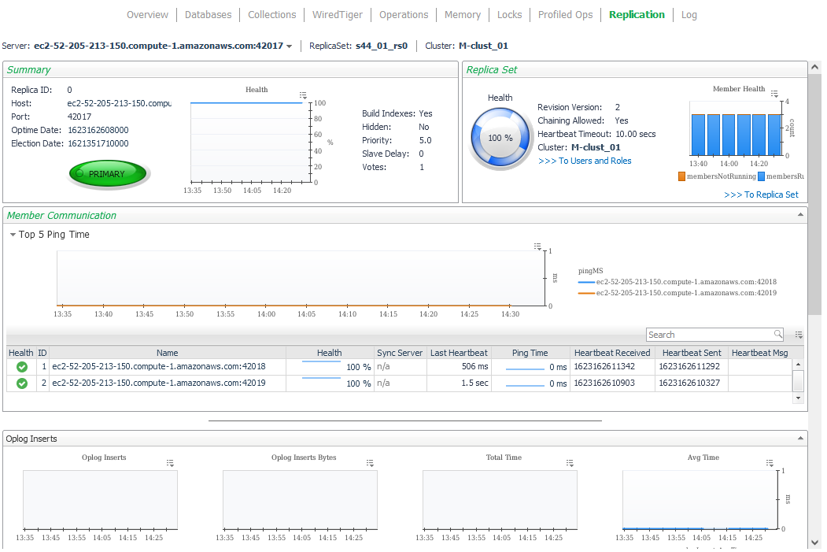Open the Oplog Inserts Bytes chart options icon
The image size is (827, 552).
(x=370, y=463)
